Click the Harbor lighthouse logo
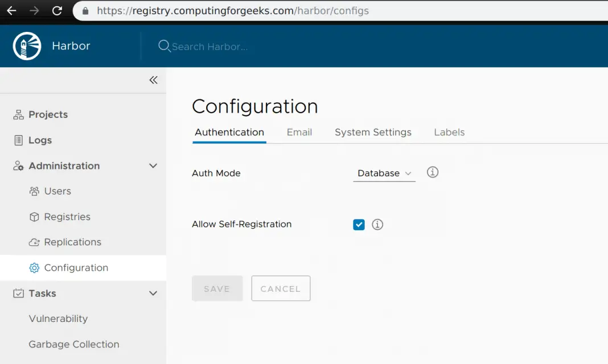Image resolution: width=608 pixels, height=364 pixels. tap(27, 46)
